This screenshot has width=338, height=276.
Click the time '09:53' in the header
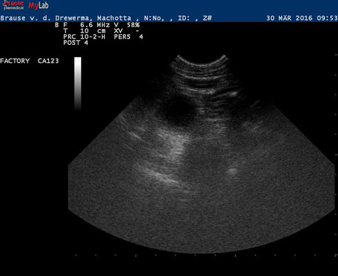pos(327,18)
